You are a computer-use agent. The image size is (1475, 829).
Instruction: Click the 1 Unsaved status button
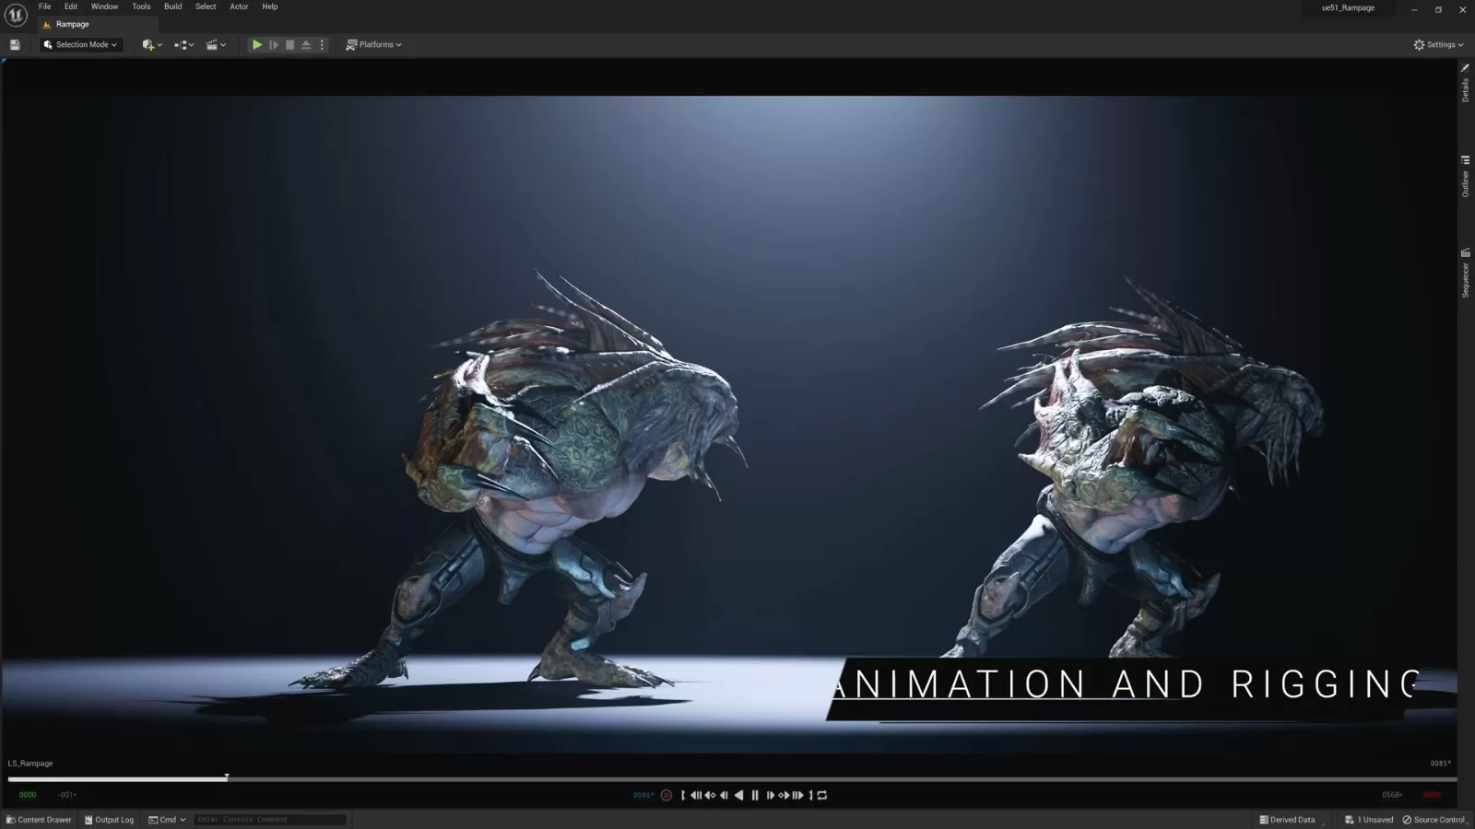click(1369, 820)
